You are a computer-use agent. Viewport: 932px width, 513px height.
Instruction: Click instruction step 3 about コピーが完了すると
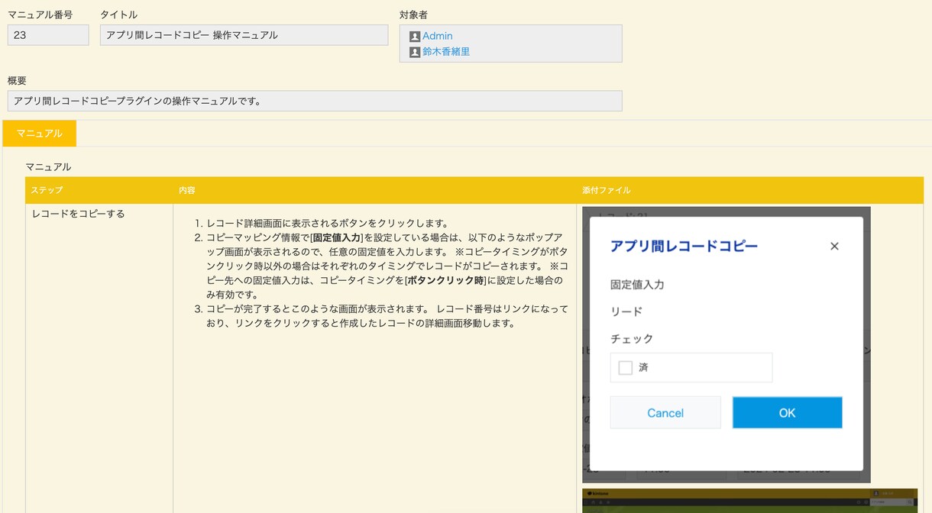pos(387,316)
